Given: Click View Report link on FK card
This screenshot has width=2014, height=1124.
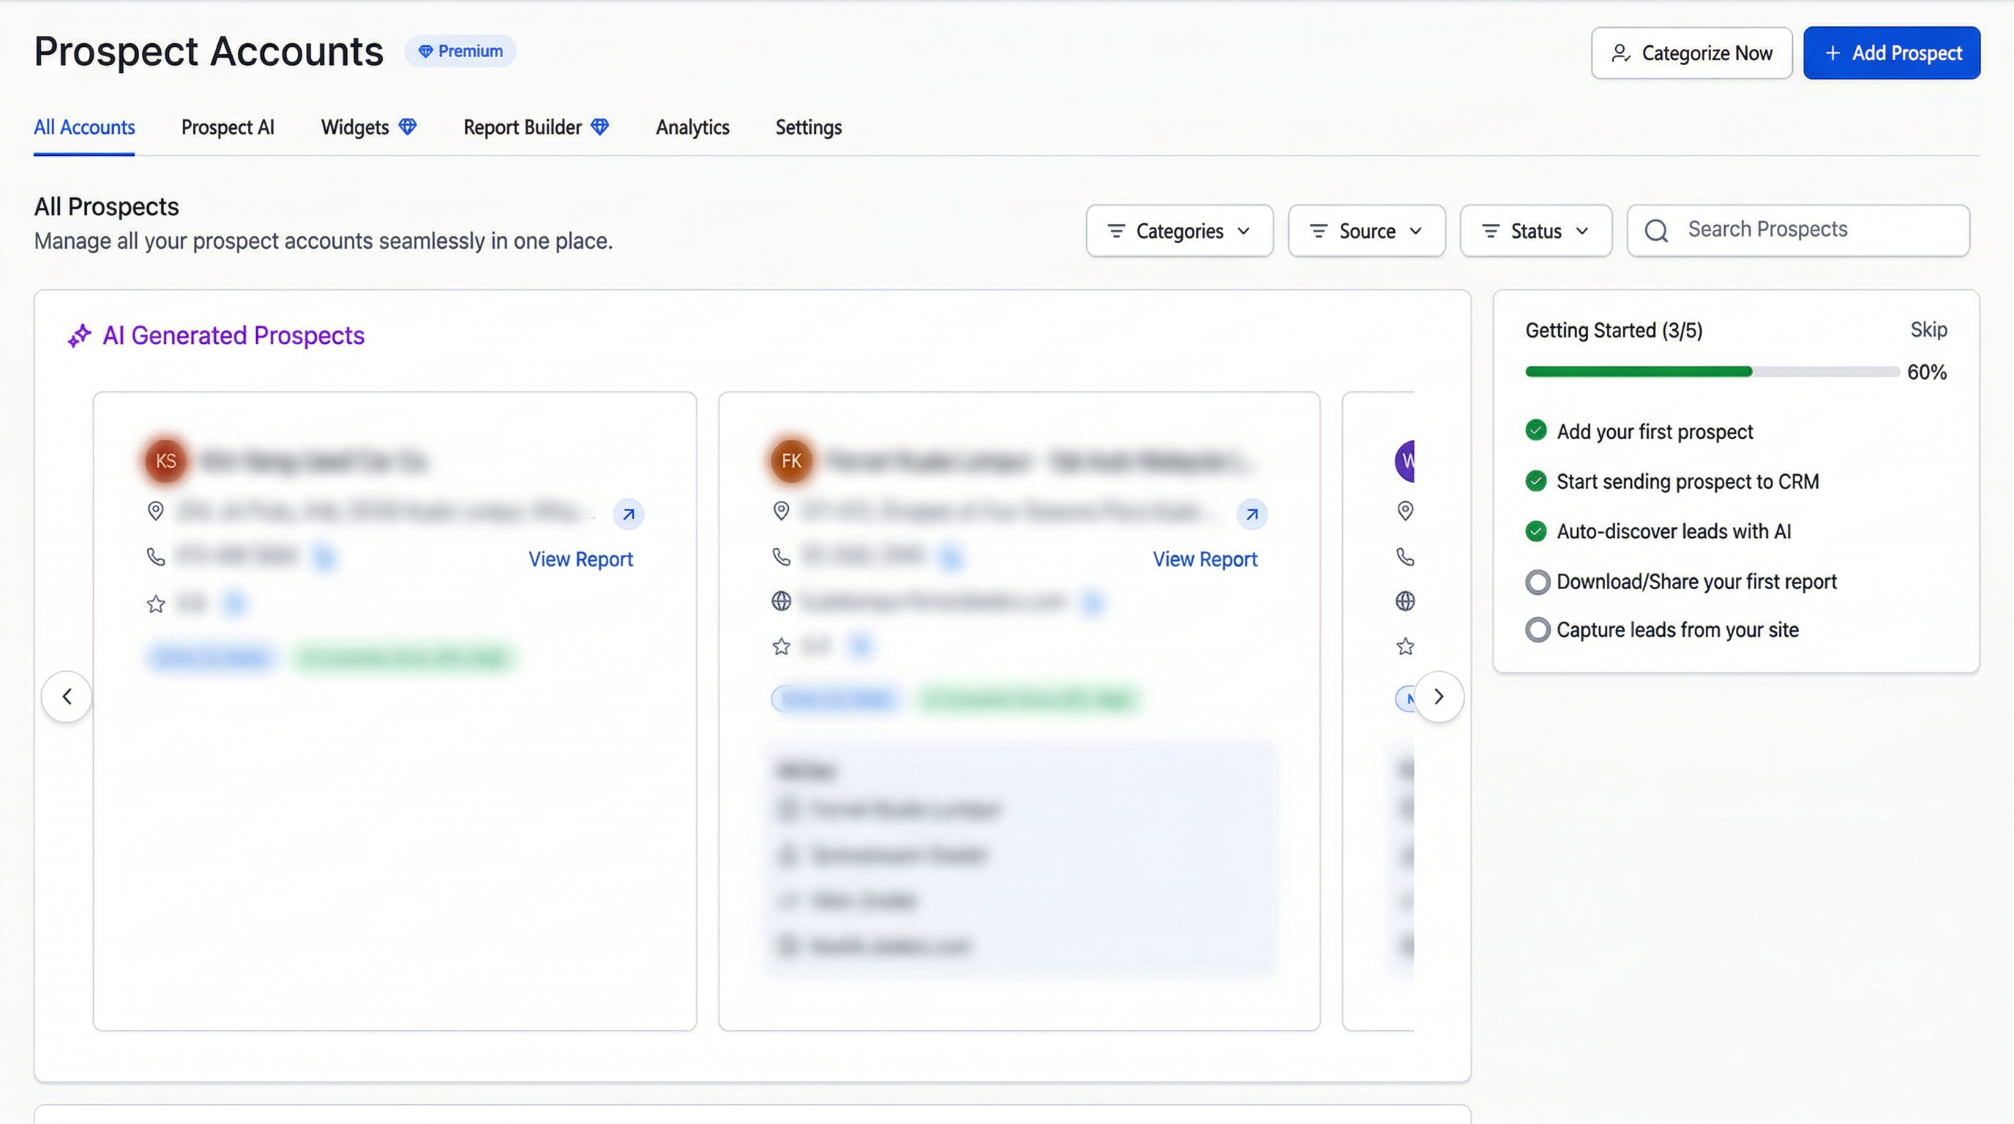Looking at the screenshot, I should [x=1204, y=560].
